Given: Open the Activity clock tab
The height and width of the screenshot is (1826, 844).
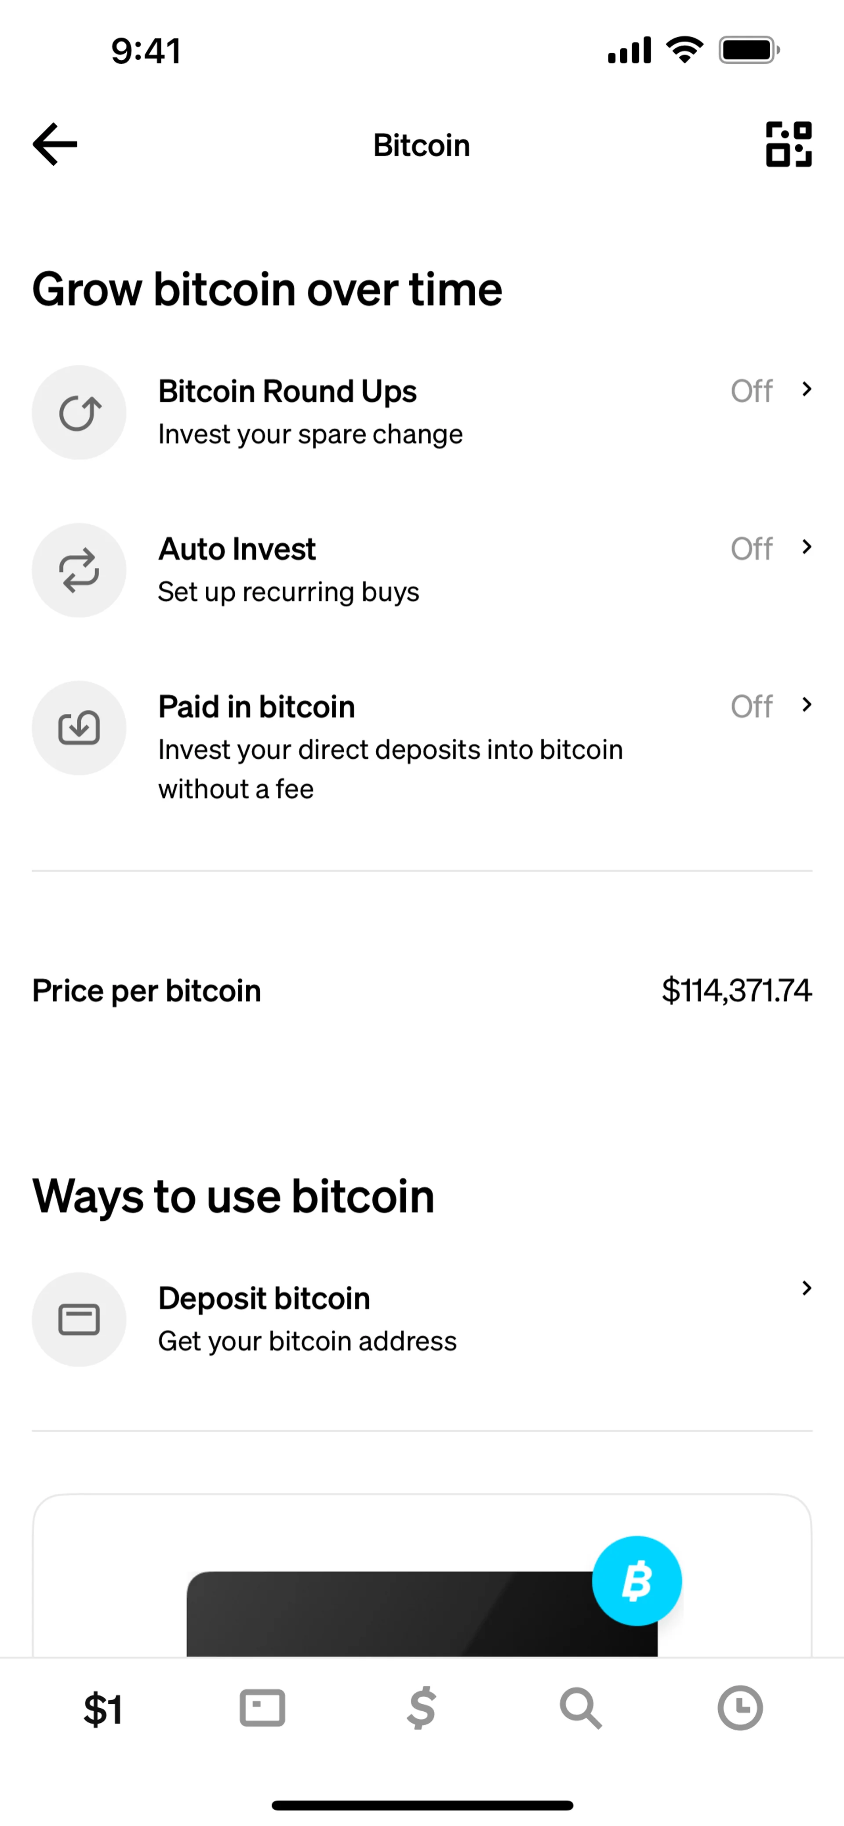Looking at the screenshot, I should click(740, 1708).
